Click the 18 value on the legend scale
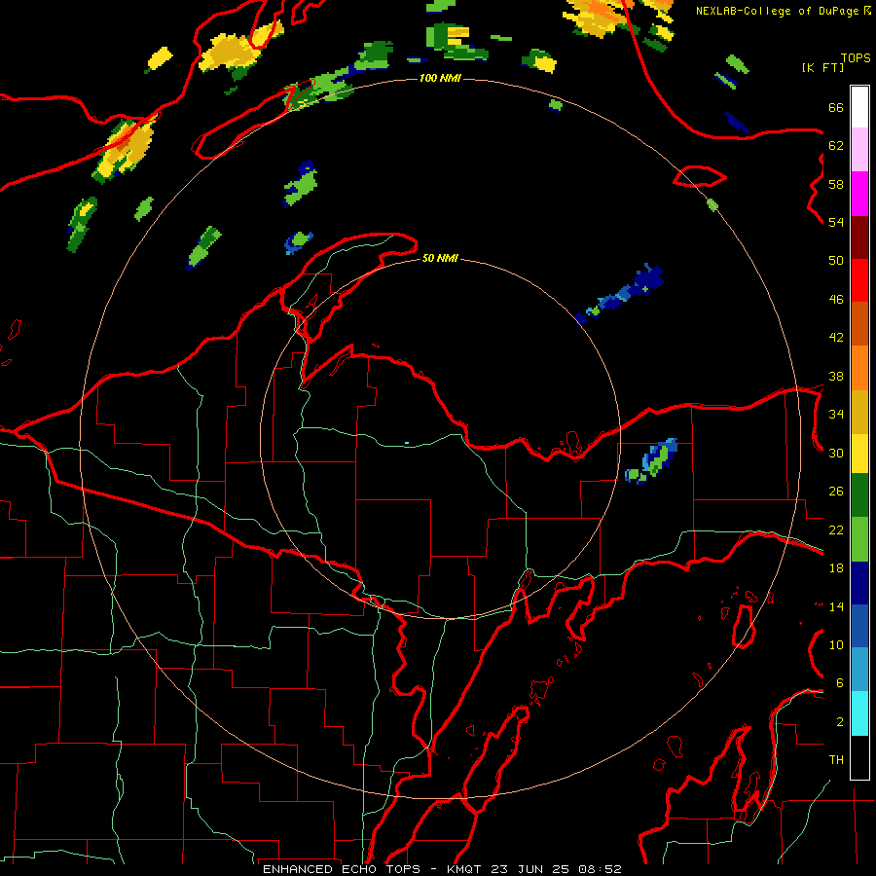876x876 pixels. click(836, 568)
